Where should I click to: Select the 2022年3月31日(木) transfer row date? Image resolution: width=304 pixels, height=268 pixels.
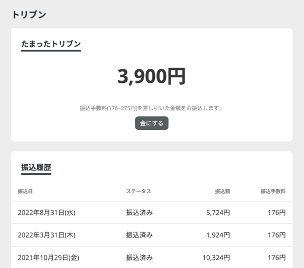coord(46,235)
